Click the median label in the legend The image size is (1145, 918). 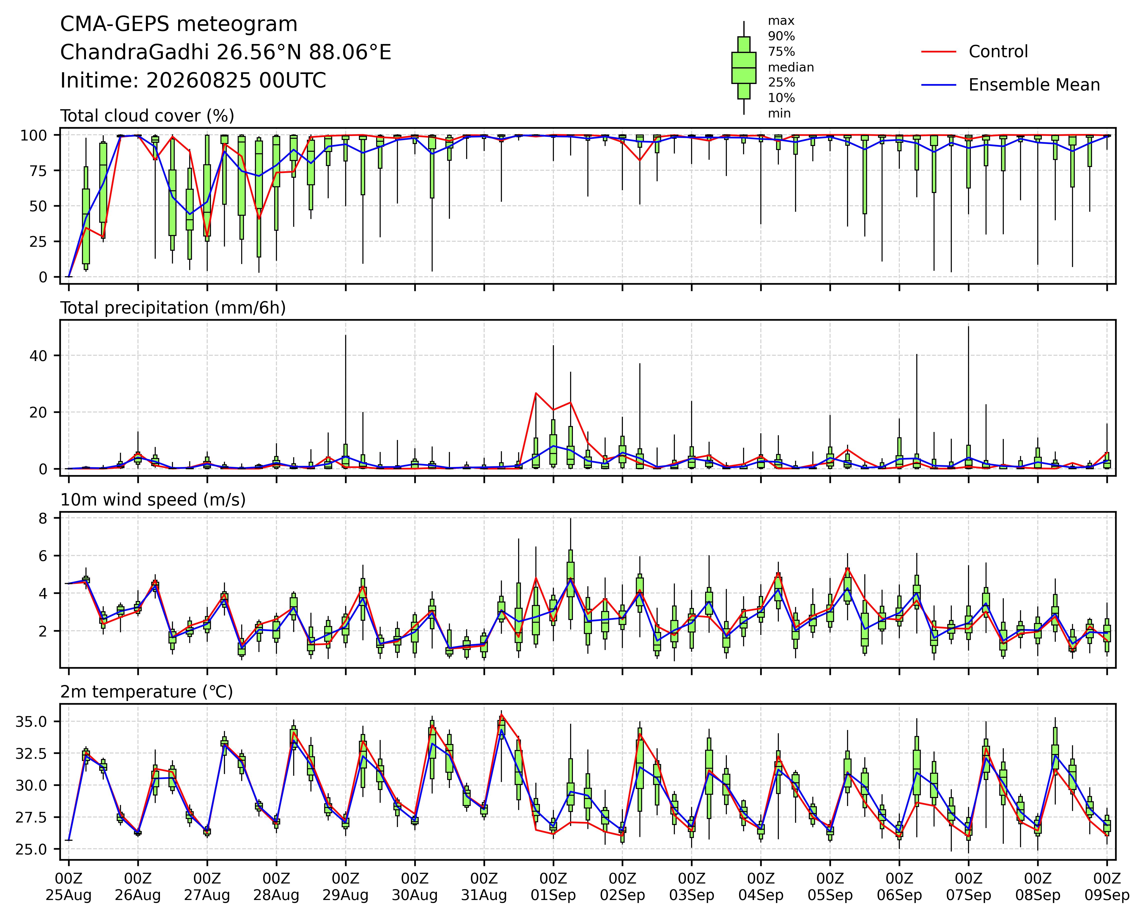791,67
